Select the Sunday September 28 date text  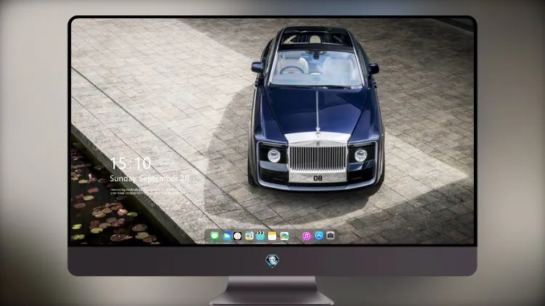click(150, 178)
